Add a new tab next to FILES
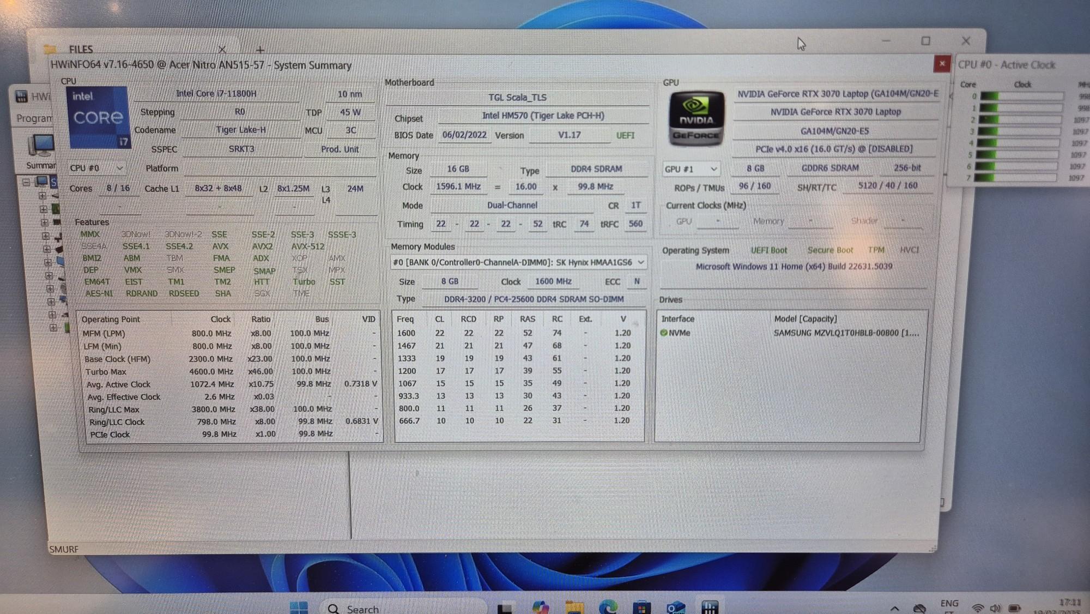Screen dimensions: 1090x614 pos(260,50)
